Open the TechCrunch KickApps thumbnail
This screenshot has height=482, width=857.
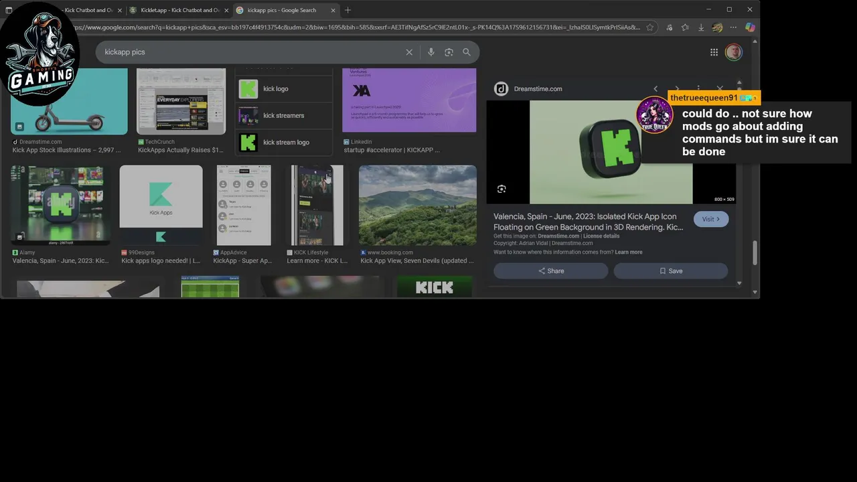point(181,101)
